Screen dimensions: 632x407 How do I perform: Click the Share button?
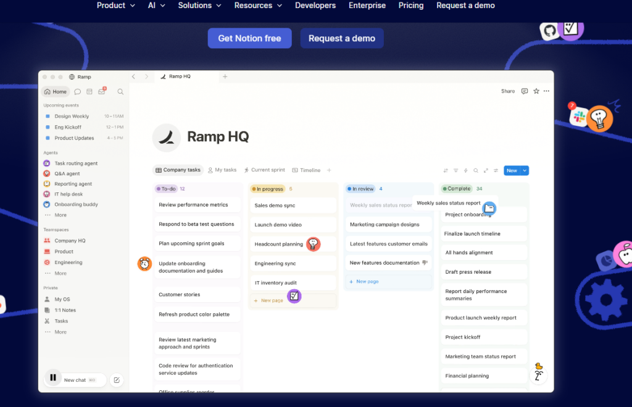[508, 91]
